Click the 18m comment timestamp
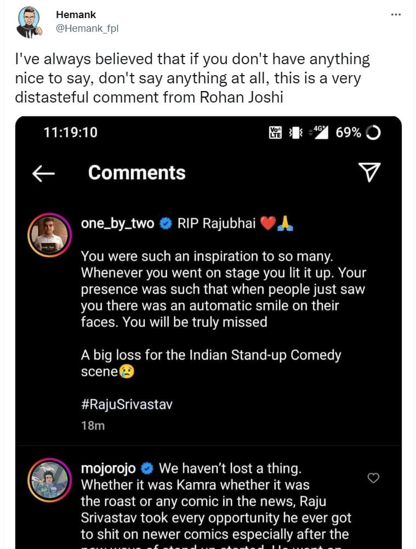The width and height of the screenshot is (416, 549). click(93, 425)
